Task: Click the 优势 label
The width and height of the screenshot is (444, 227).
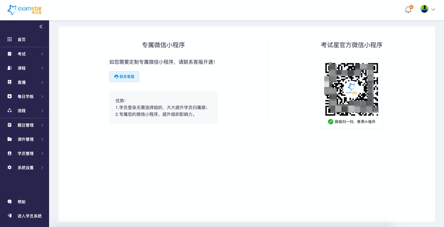Action: coord(121,101)
